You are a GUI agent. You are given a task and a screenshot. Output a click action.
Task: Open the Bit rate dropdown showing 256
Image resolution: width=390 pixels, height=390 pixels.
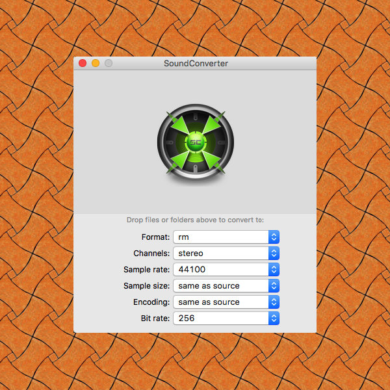tap(226, 318)
